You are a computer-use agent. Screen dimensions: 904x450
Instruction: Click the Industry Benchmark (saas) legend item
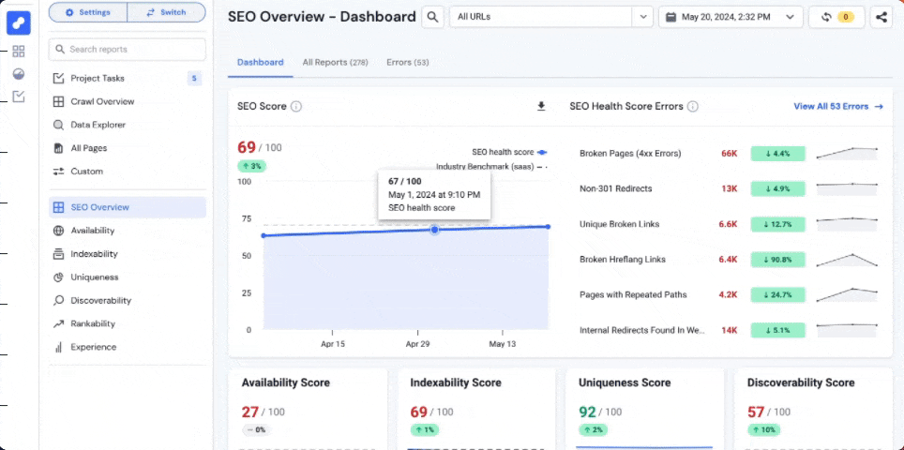point(490,167)
